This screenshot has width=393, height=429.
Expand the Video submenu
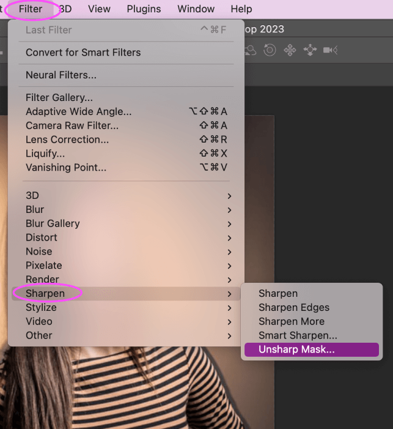pos(126,321)
